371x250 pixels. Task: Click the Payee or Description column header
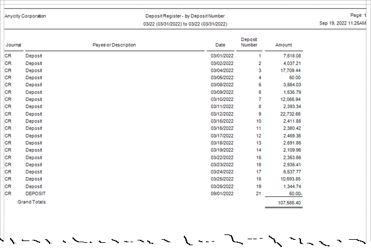114,45
